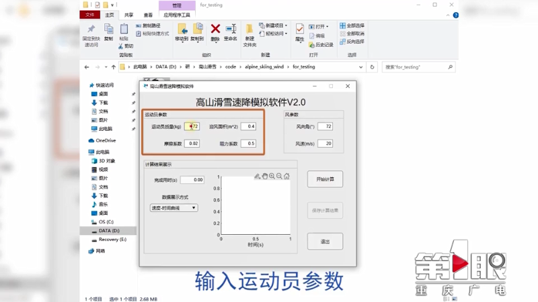Select OS (C:) drive in the navigation pane
This screenshot has height=302, width=538.
pyautogui.click(x=103, y=222)
